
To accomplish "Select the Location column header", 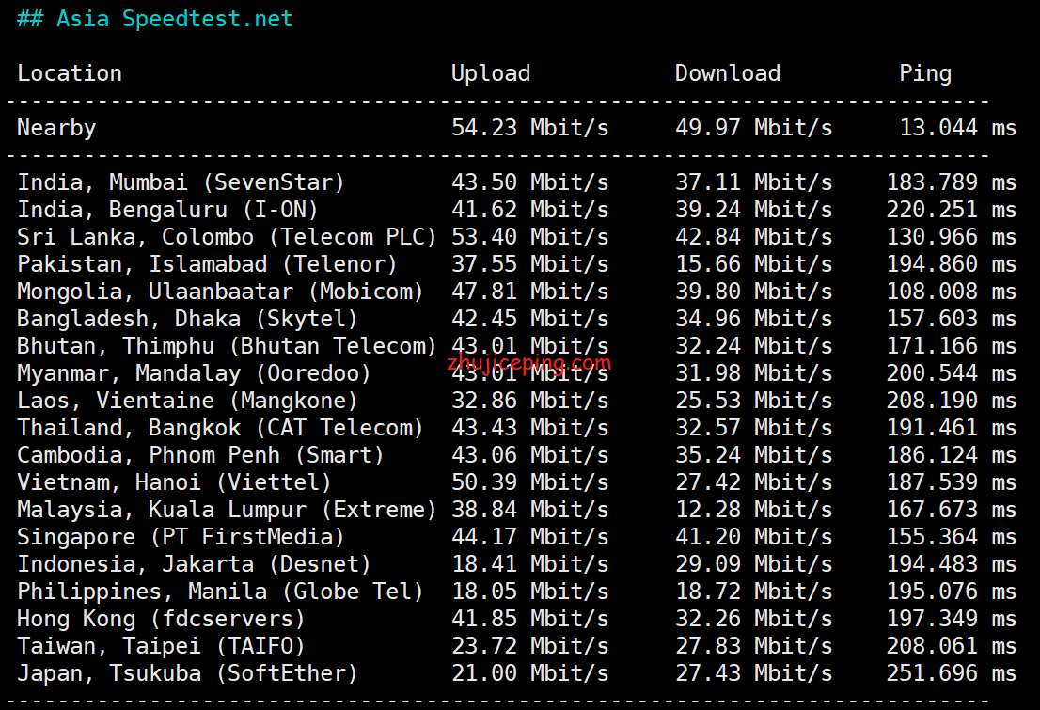I will (70, 73).
